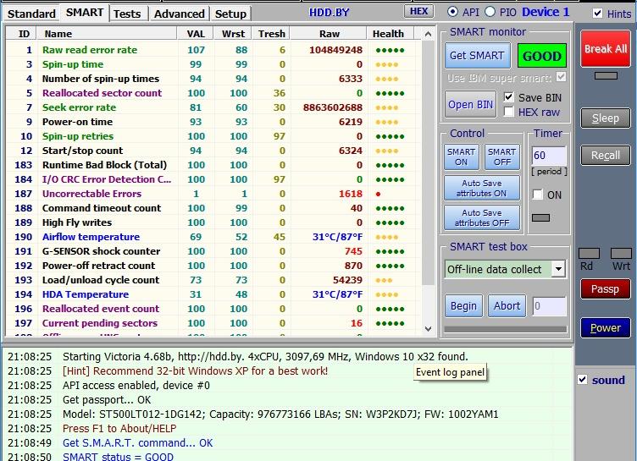Sort by the Name column header

(107, 34)
